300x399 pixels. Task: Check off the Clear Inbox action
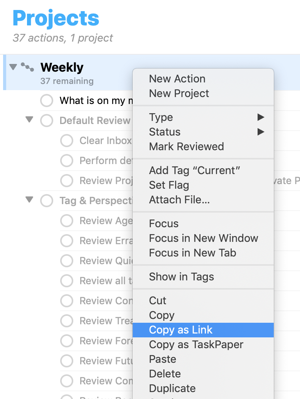click(67, 141)
